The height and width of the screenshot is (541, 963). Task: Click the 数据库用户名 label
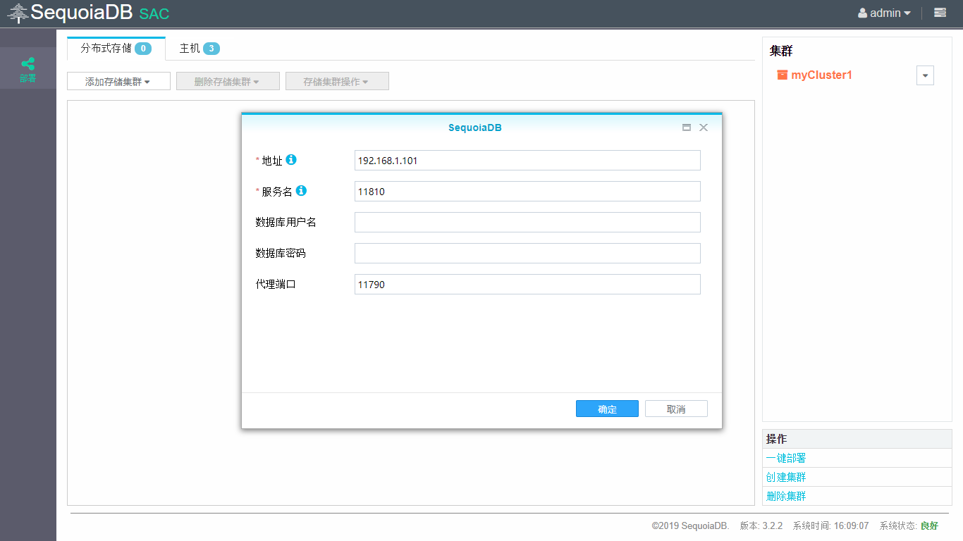click(x=286, y=222)
